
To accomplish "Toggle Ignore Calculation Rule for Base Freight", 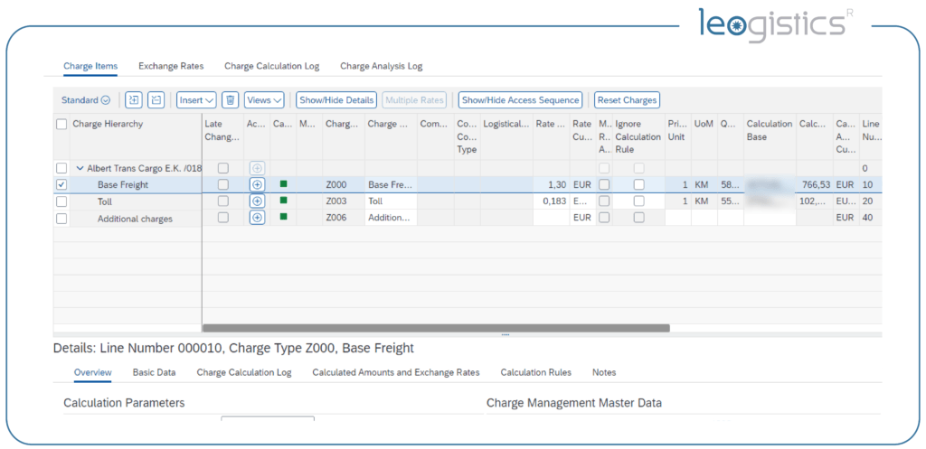I will (x=639, y=184).
